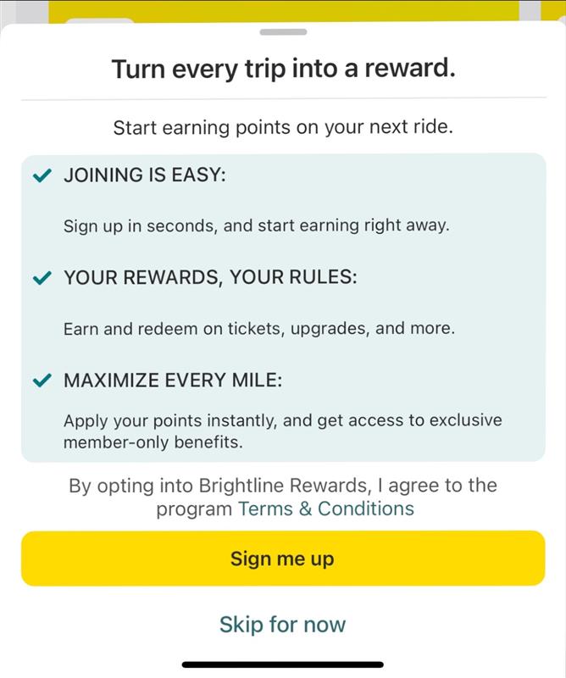Choose Skip for now
This screenshot has height=678, width=566.
tap(283, 625)
